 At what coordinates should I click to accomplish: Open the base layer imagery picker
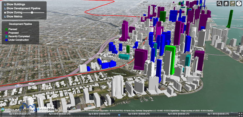232,4
